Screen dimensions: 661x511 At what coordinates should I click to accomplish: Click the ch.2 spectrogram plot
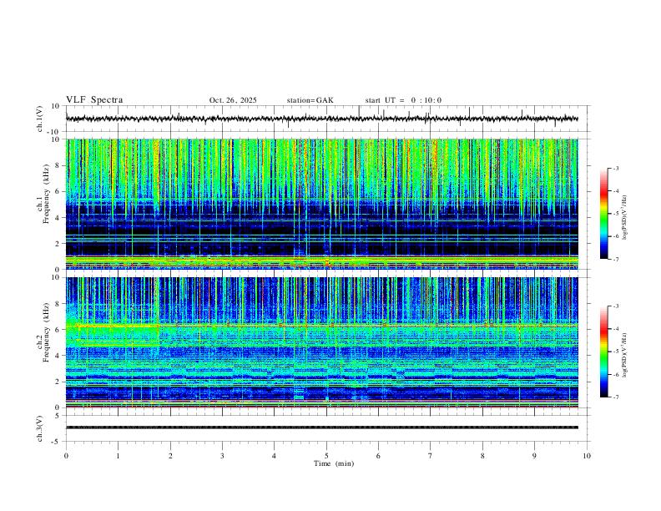click(322, 342)
